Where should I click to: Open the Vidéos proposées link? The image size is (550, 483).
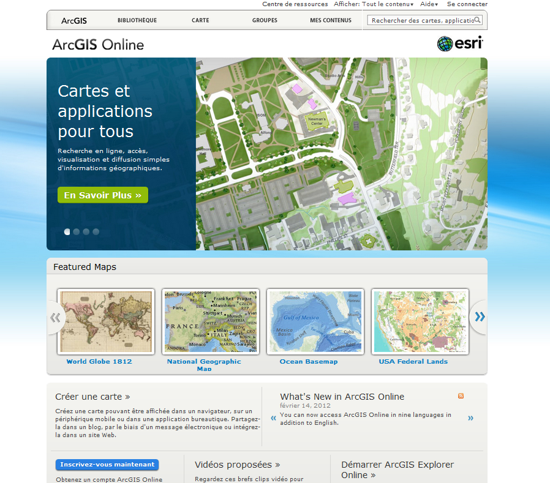(x=238, y=465)
